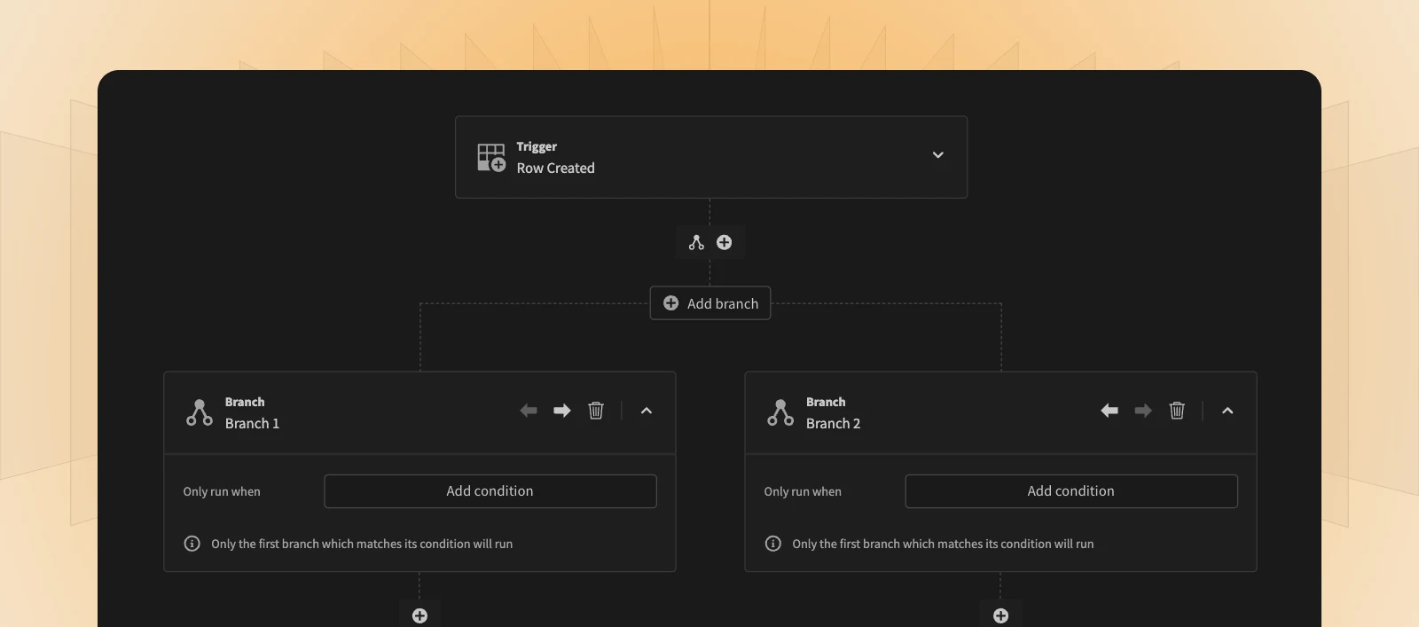Click the Branch 1 branch icon
This screenshot has height=627, width=1419.
[x=200, y=412]
